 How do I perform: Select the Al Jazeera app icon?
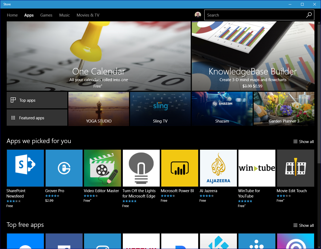click(218, 168)
